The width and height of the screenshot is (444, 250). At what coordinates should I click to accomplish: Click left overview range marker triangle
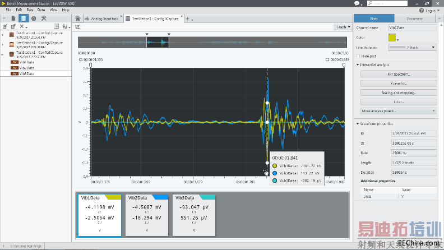click(147, 34)
